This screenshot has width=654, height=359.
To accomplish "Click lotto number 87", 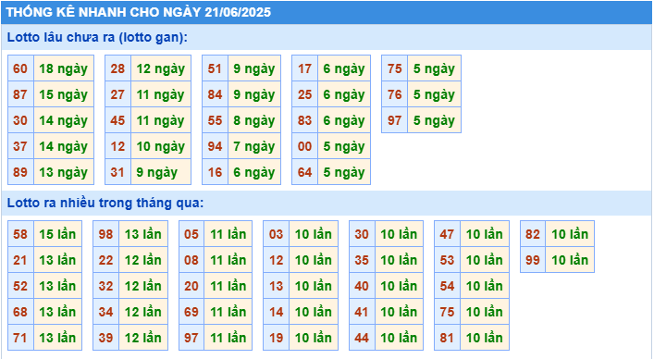I will point(20,94).
